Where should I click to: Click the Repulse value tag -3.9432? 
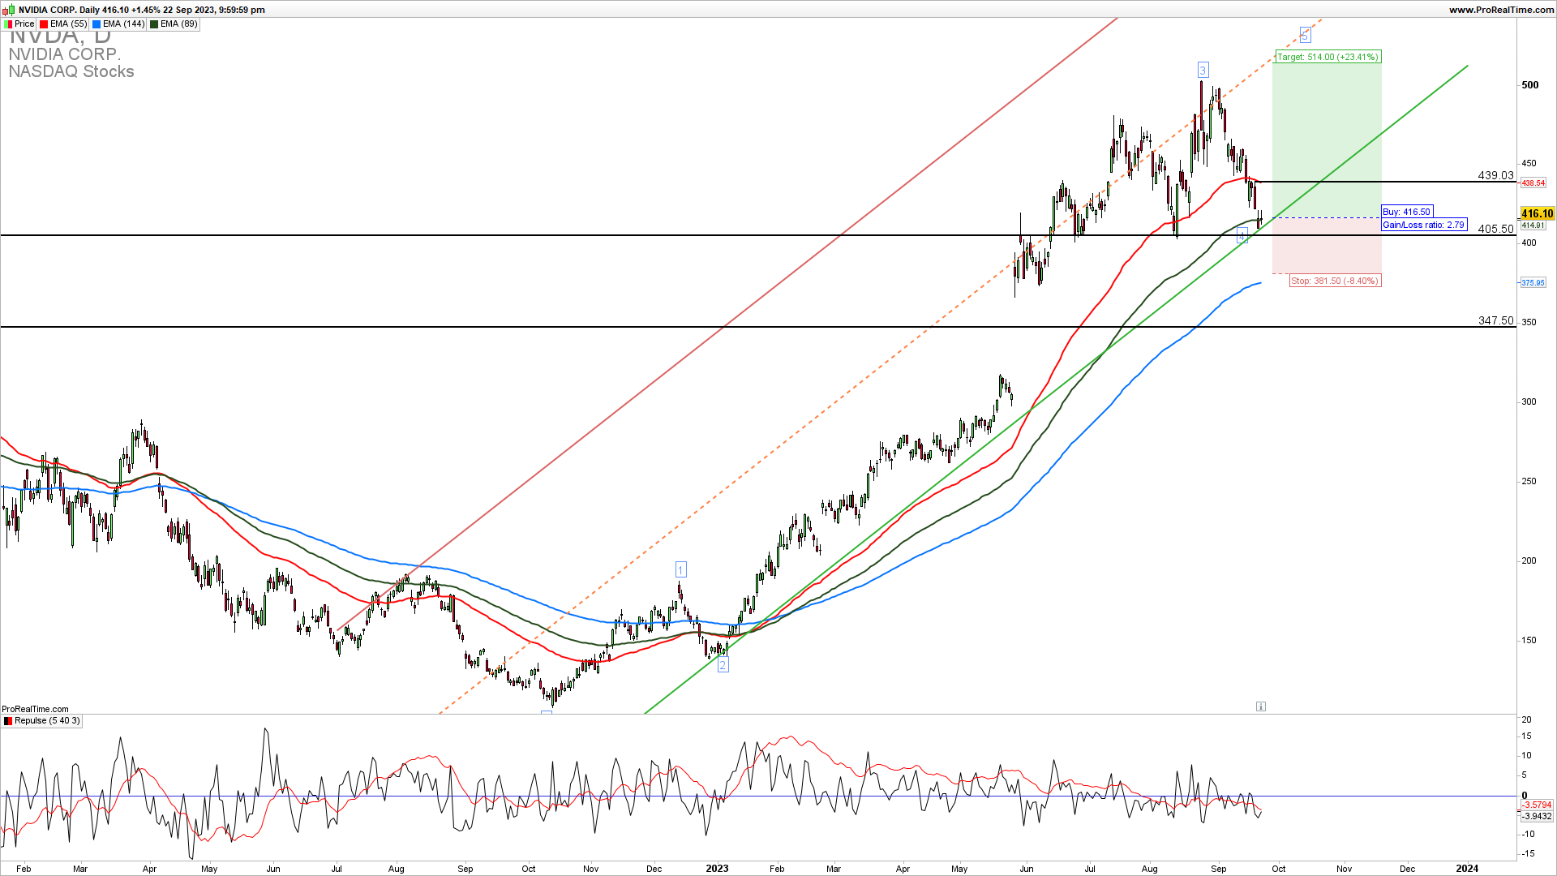tap(1536, 816)
